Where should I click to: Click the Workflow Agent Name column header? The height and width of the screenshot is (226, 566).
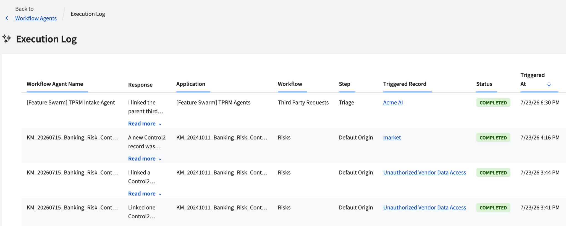pos(55,84)
